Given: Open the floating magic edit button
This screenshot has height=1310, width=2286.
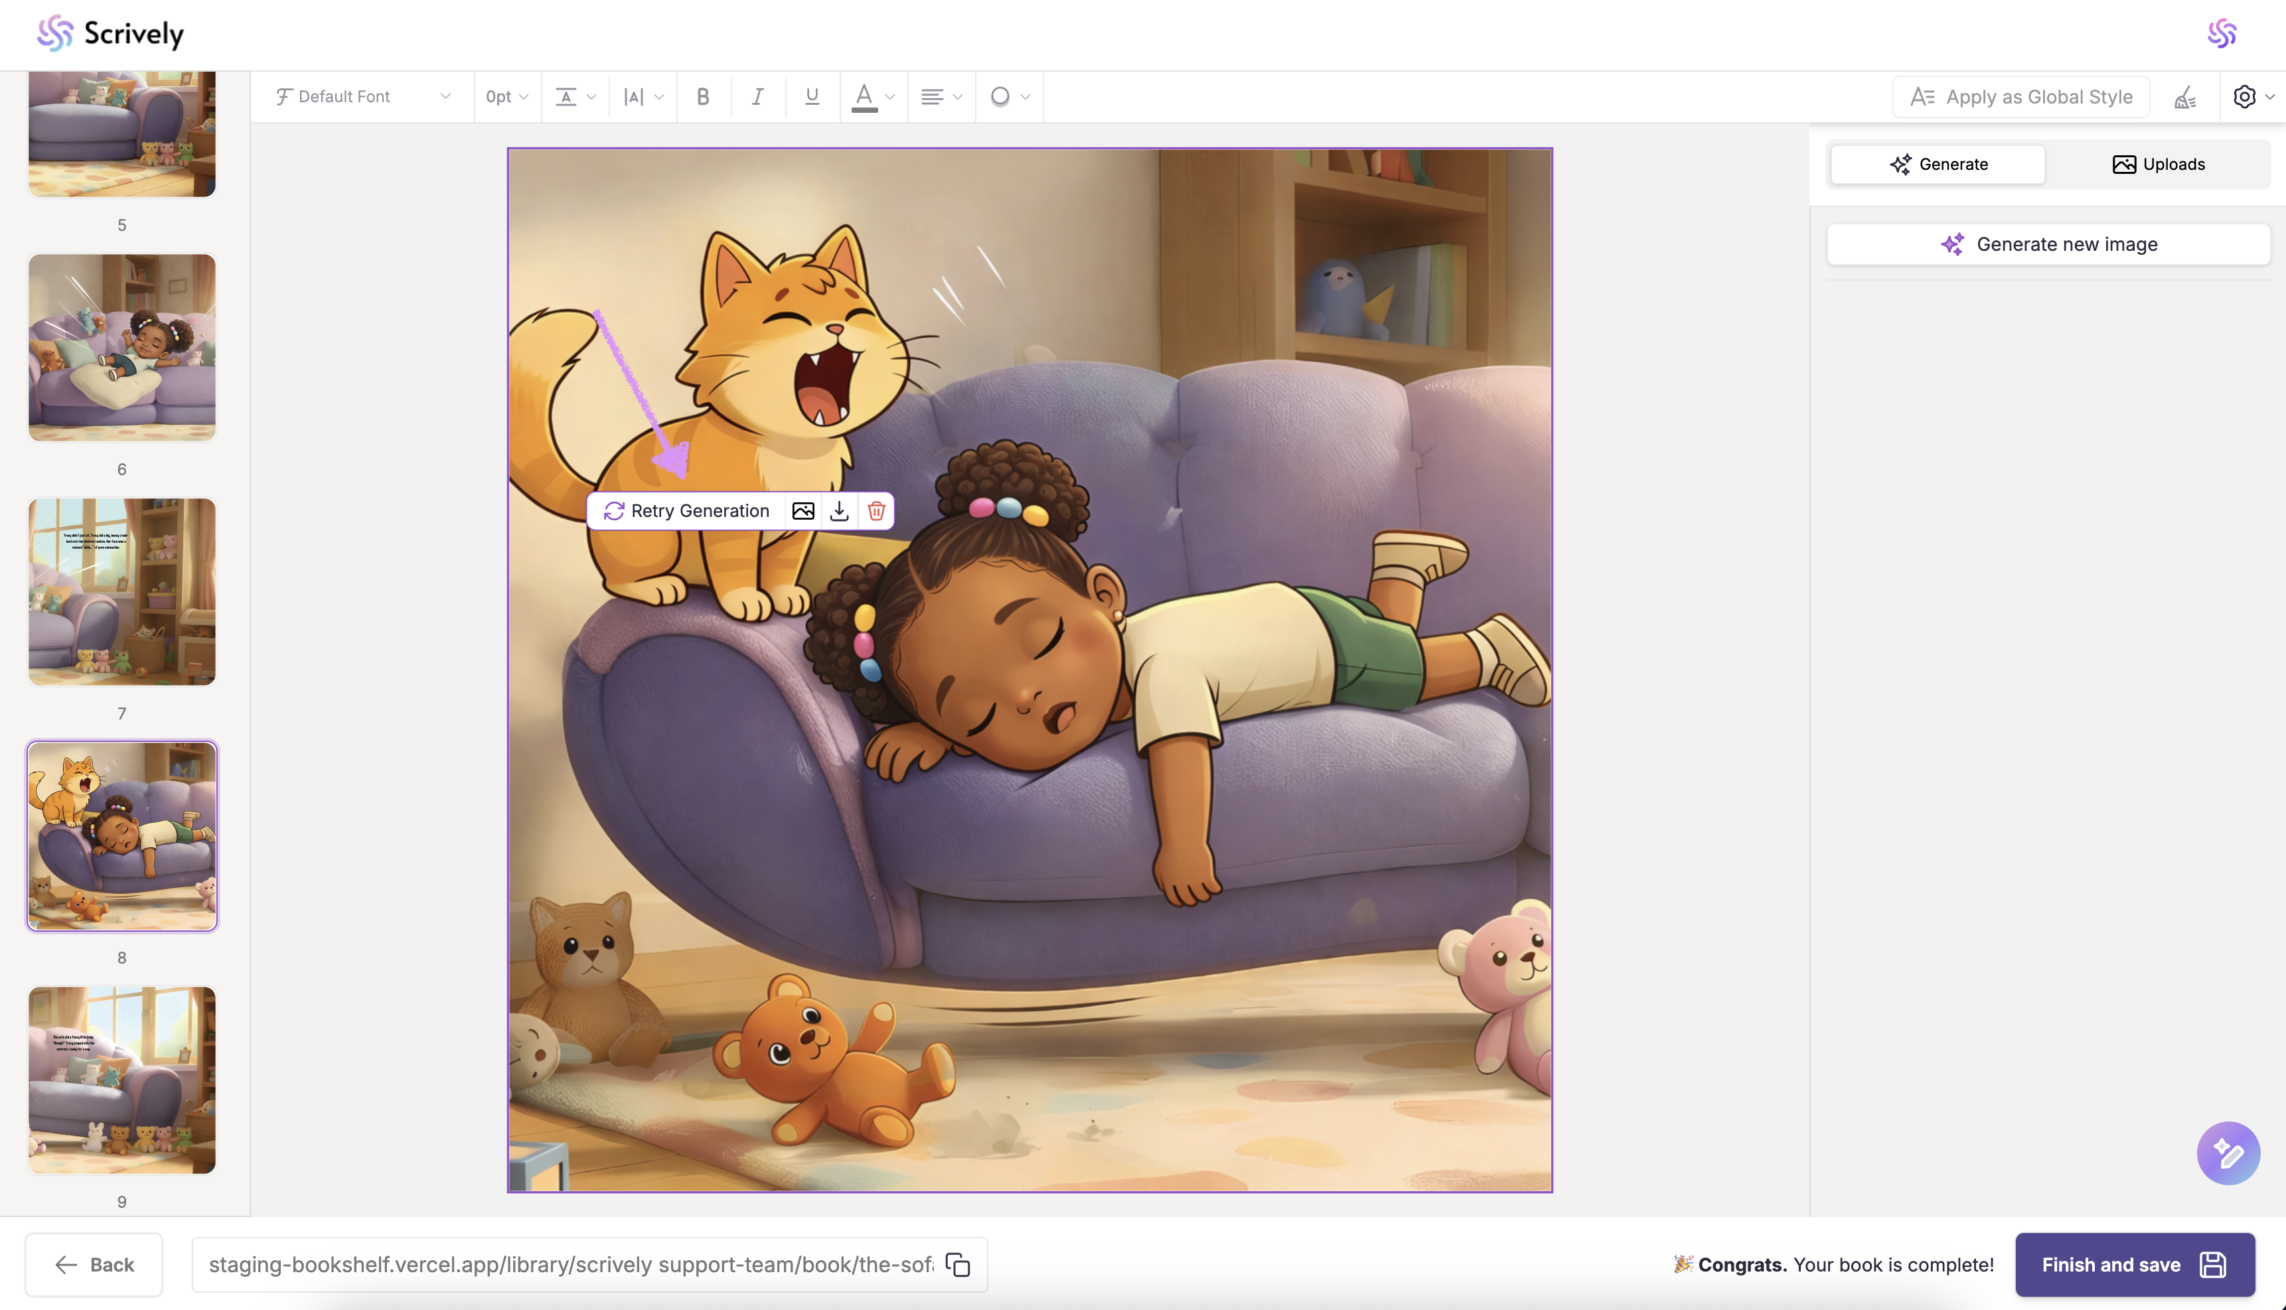Looking at the screenshot, I should point(2228,1153).
